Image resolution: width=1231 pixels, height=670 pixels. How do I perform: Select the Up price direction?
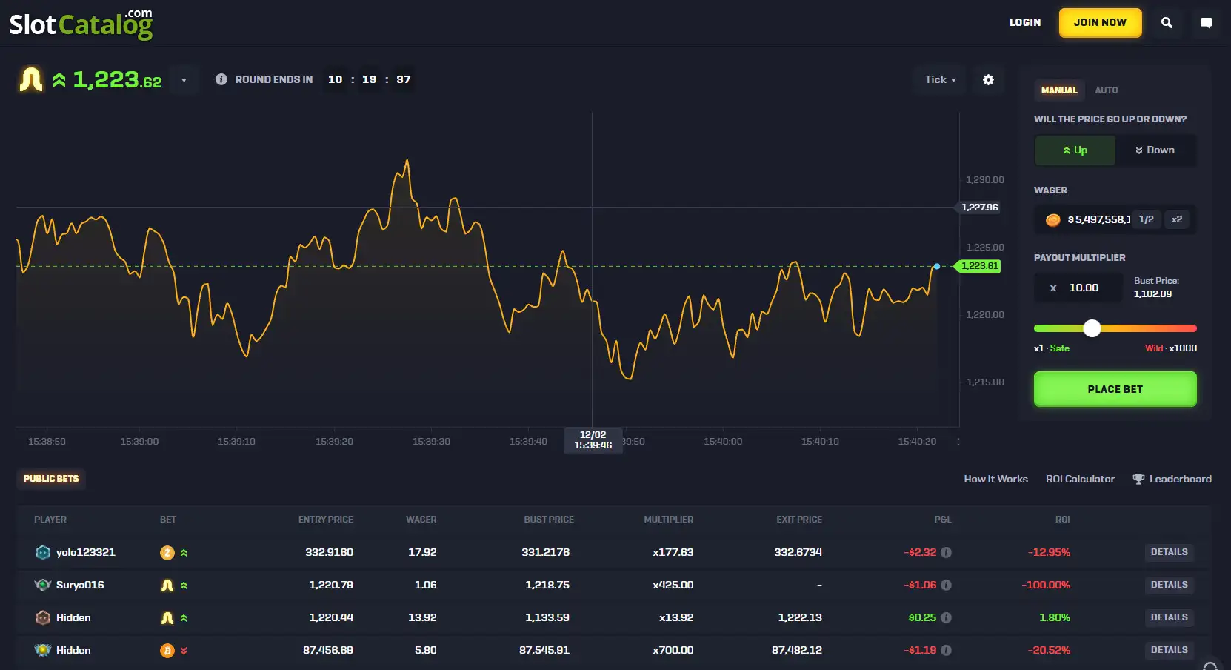coord(1075,150)
